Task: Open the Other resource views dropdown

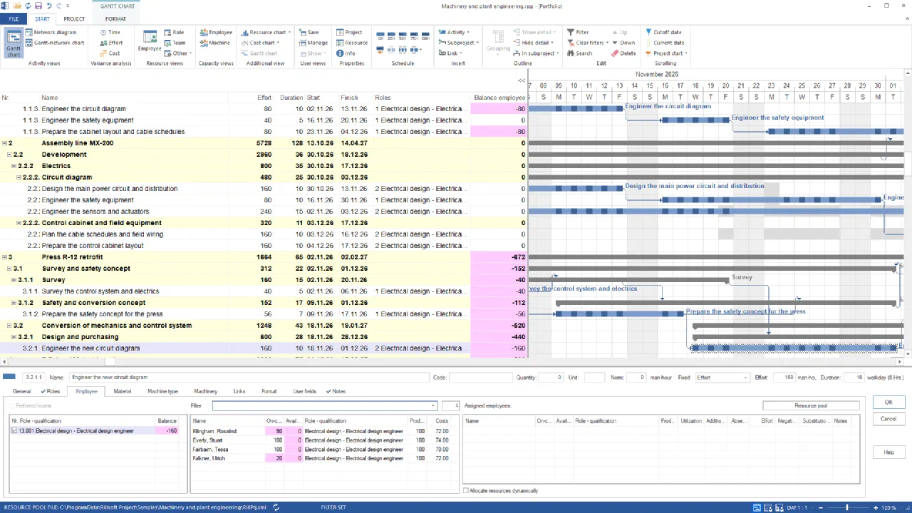Action: tap(191, 53)
